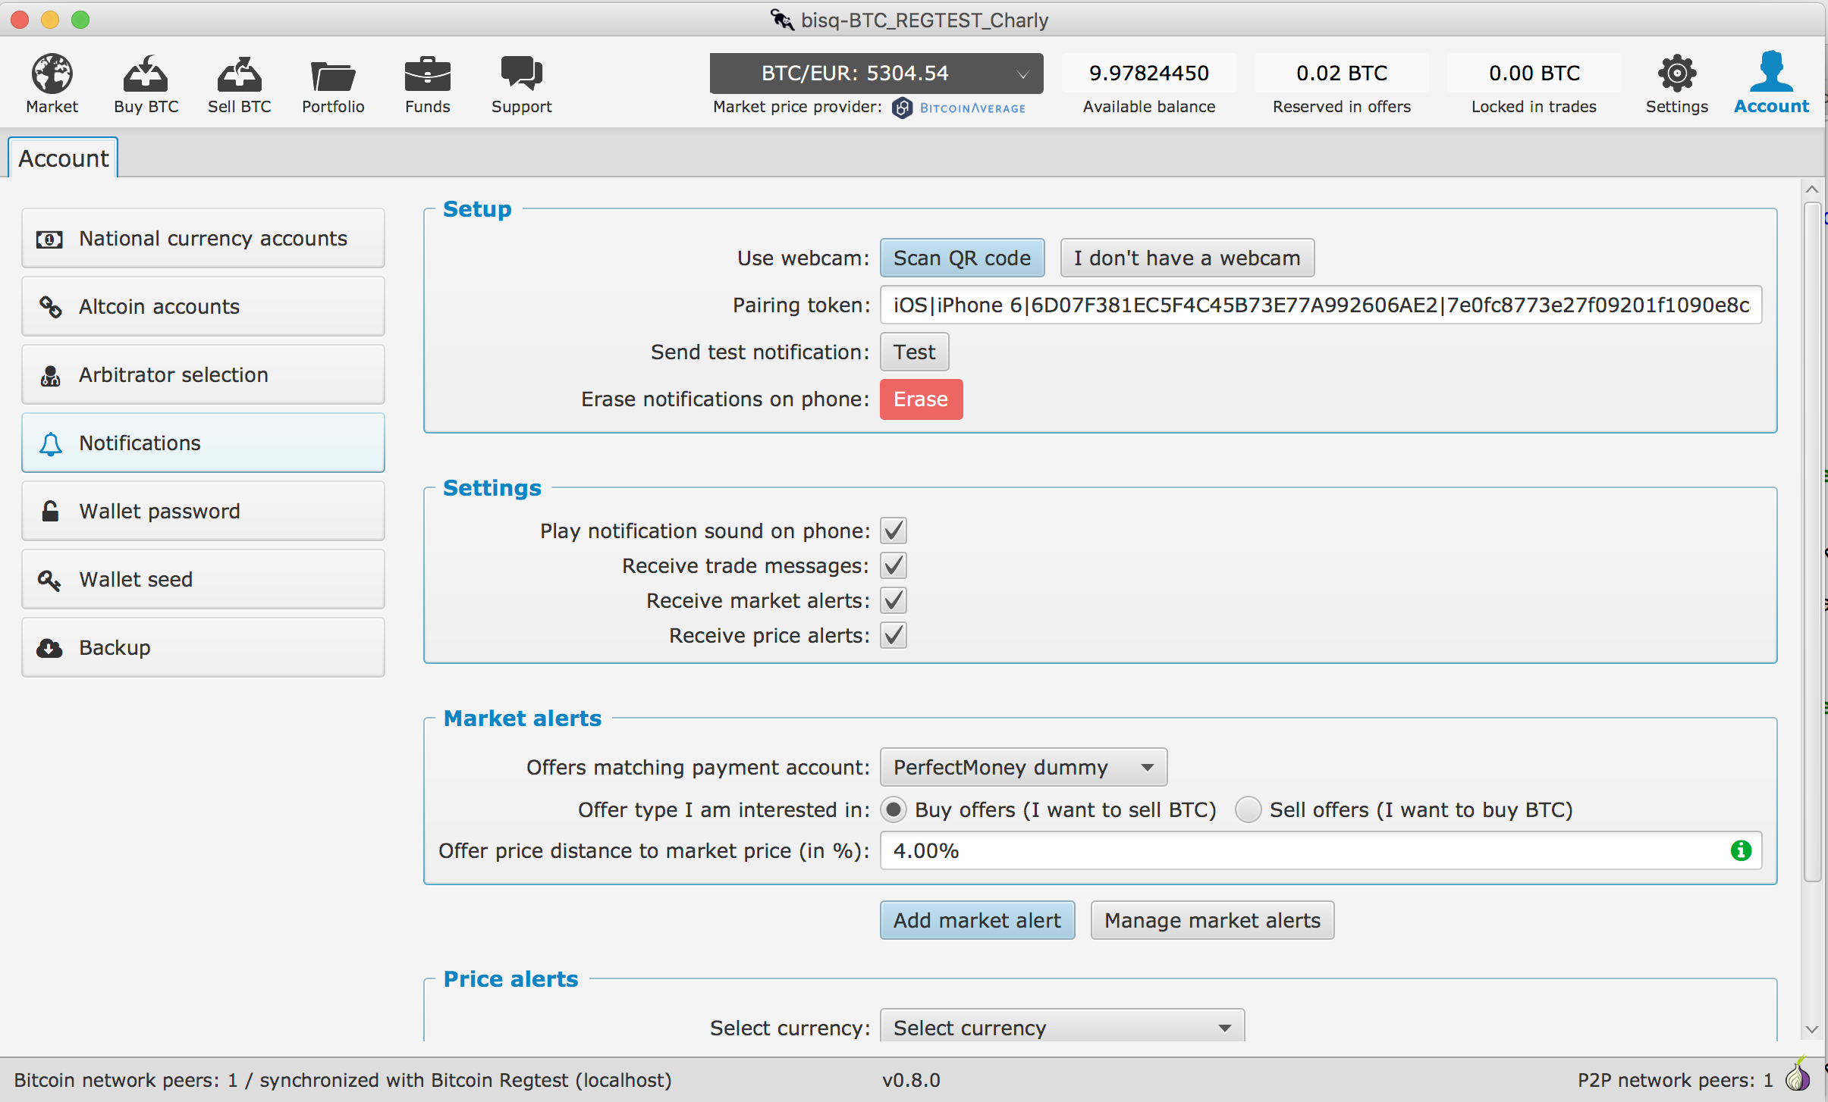Open Arbitrator selection section
Image resolution: width=1828 pixels, height=1102 pixels.
(203, 374)
